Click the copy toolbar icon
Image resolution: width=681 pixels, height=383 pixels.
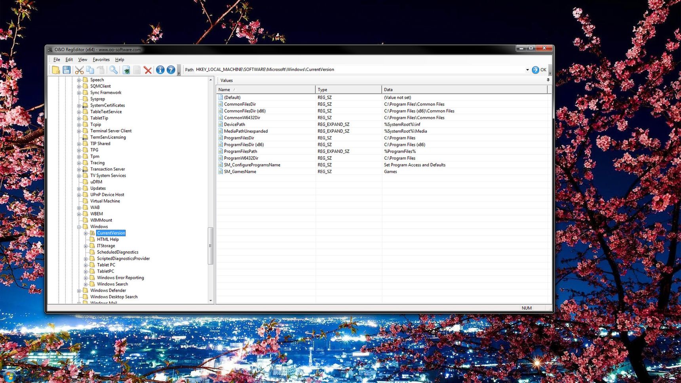coord(90,70)
